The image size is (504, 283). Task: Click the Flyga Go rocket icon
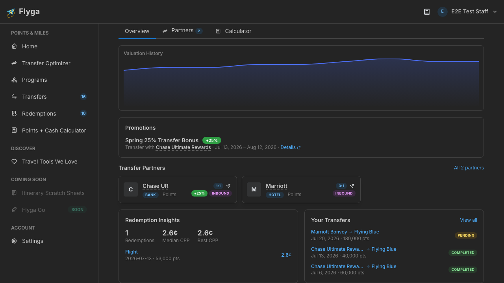(x=14, y=209)
